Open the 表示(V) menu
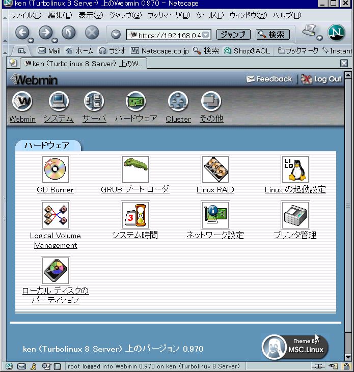The image size is (354, 372). 91,15
